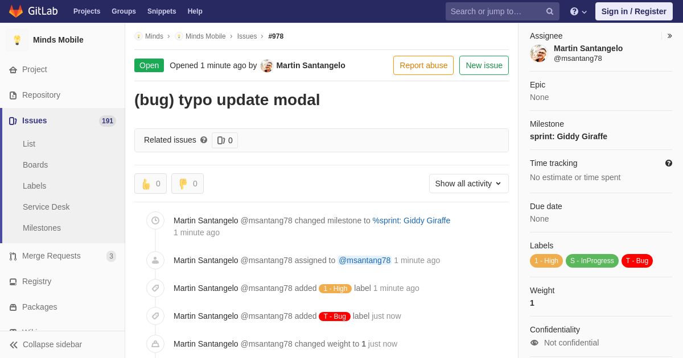The image size is (683, 358).
Task: Click sprint: Giddy Giraffe in sidebar
Action: point(569,136)
